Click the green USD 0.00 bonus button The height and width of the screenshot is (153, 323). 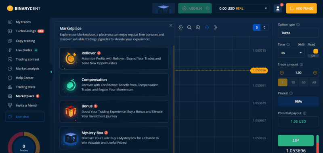coord(195,8)
